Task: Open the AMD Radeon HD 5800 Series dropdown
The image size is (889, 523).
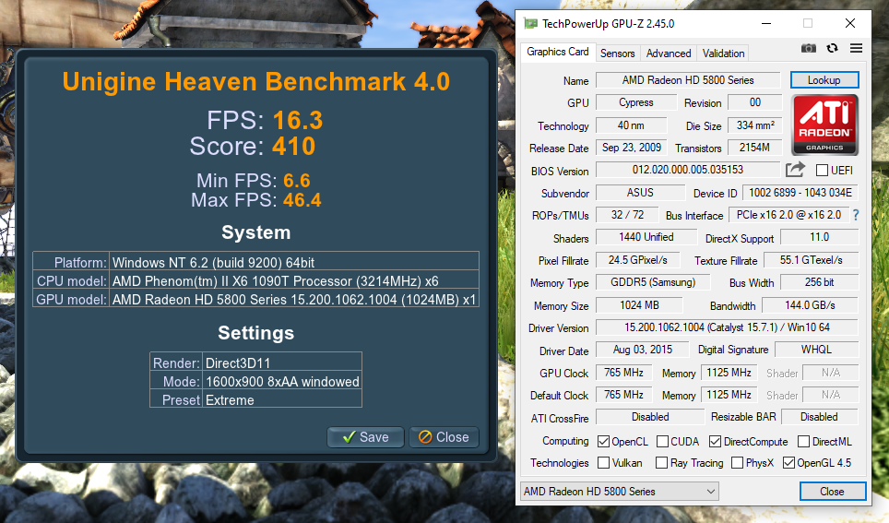Action: point(619,492)
